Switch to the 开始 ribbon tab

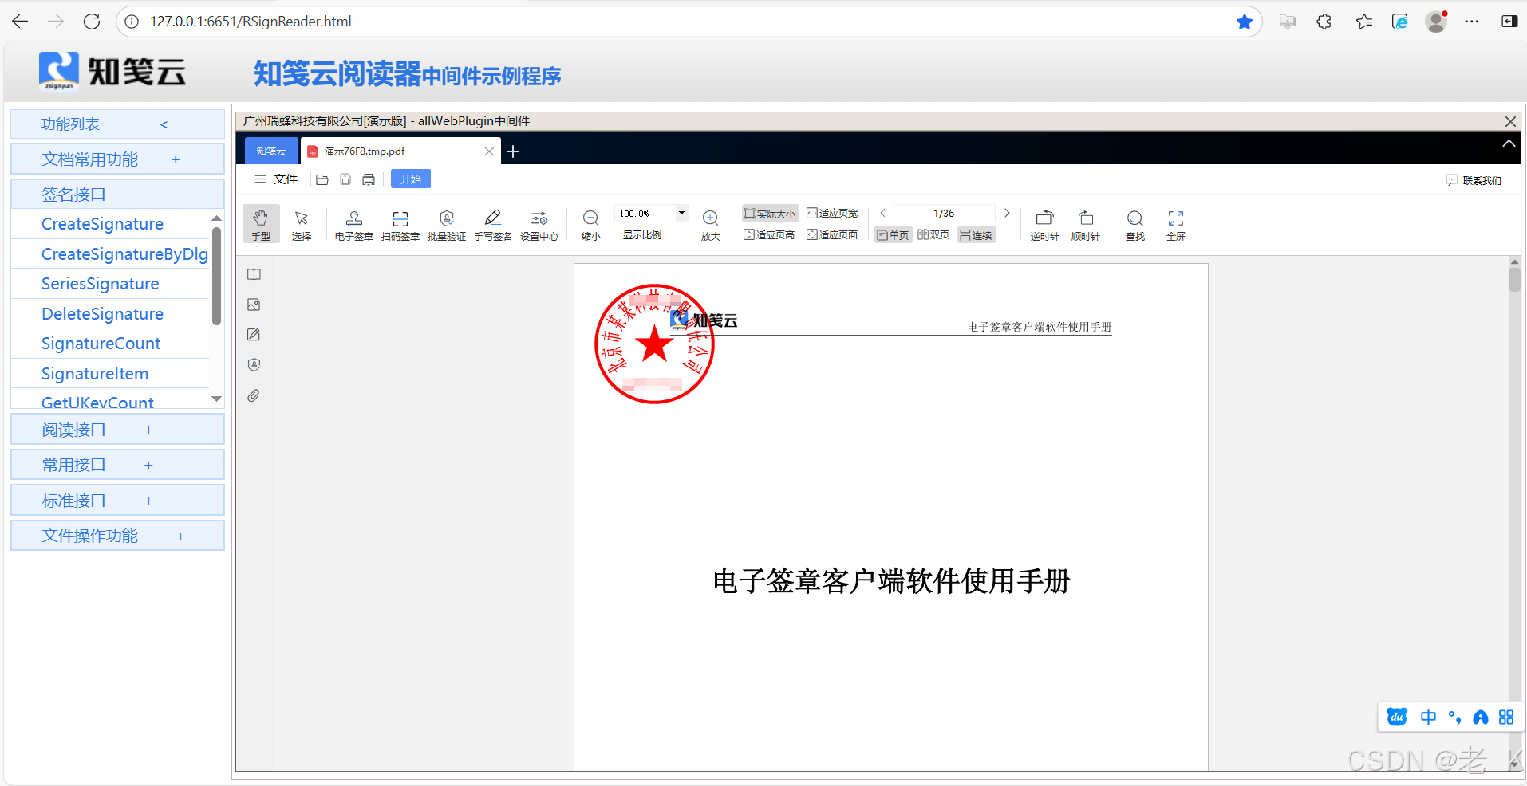[x=411, y=179]
